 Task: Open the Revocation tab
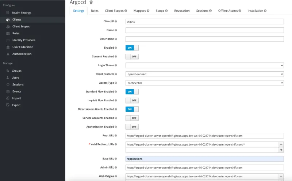tap(182, 11)
